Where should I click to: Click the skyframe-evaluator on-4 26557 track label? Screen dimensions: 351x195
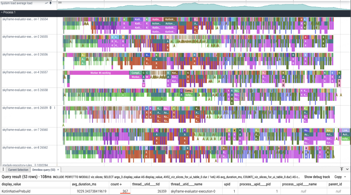[x=25, y=72]
